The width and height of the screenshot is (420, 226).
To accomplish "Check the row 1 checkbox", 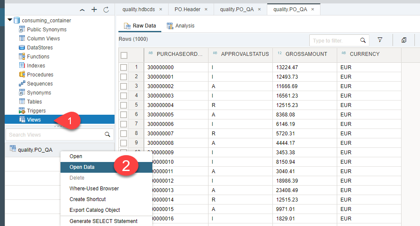I will click(x=124, y=67).
